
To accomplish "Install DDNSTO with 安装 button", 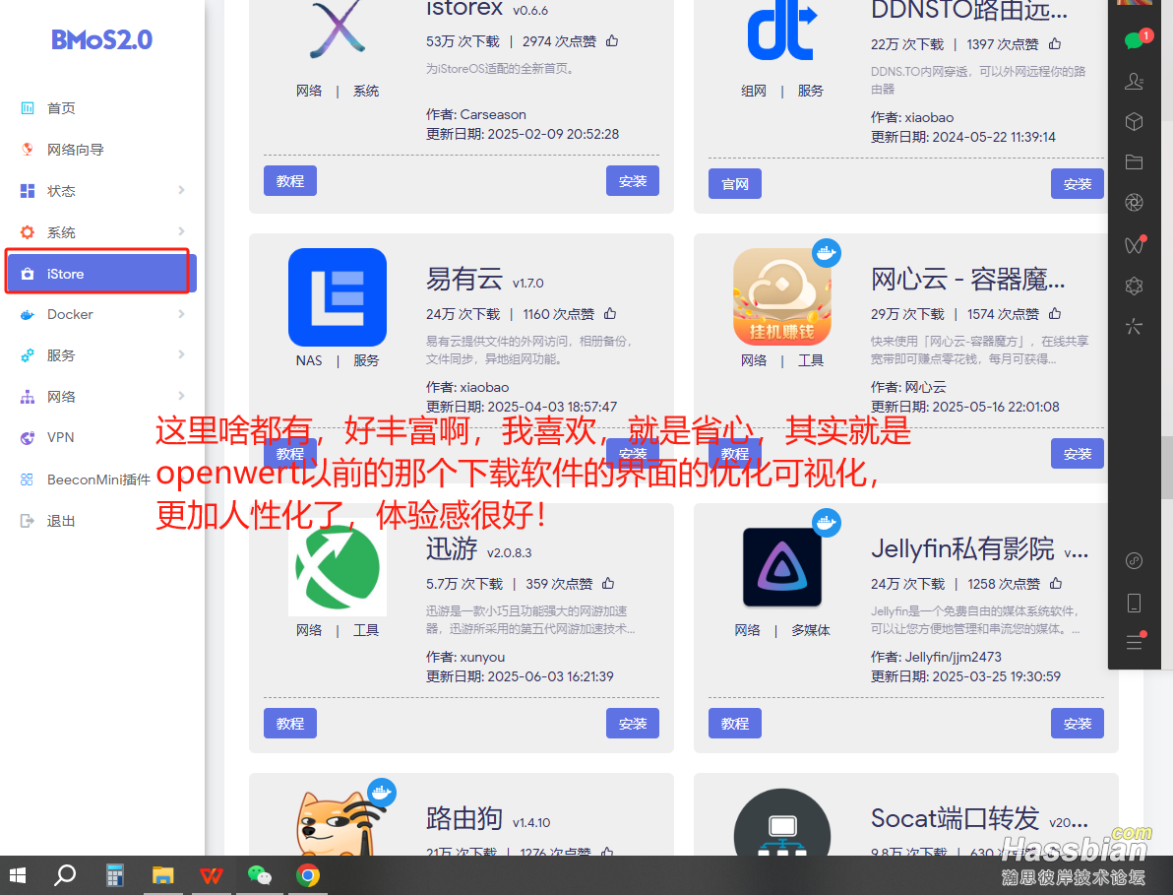I will [1078, 184].
